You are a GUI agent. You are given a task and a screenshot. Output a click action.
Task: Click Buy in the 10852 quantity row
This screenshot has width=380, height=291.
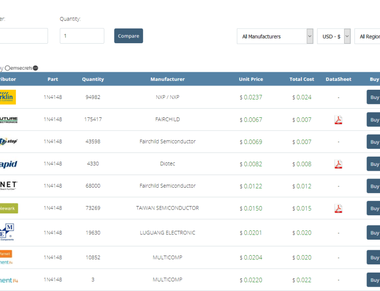(373, 258)
